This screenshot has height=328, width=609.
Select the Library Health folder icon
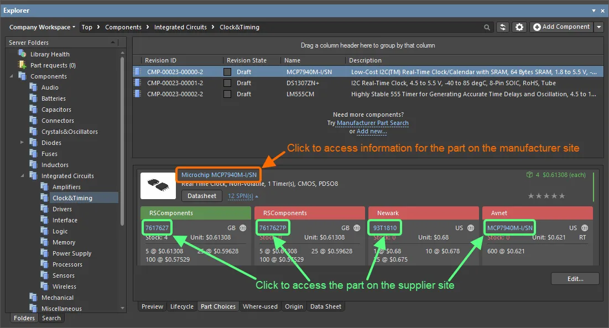(x=22, y=54)
